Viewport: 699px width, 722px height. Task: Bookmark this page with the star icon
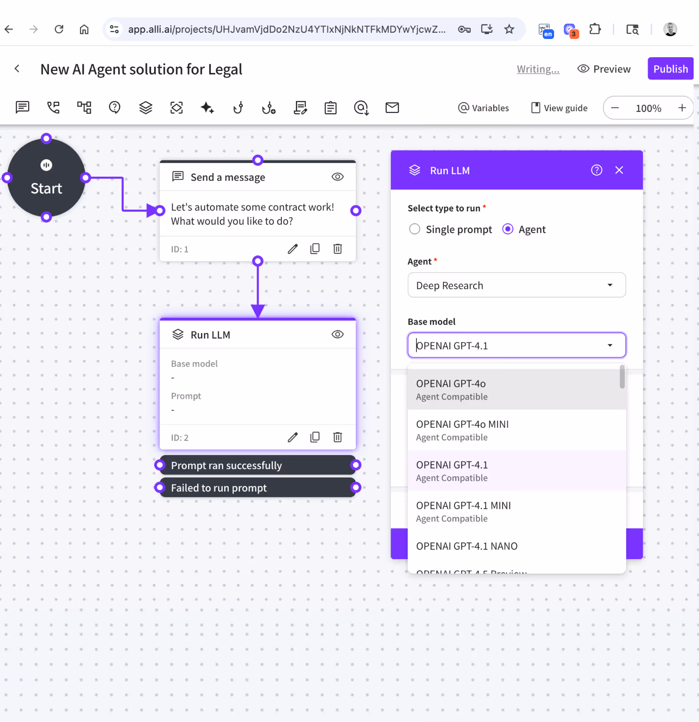click(x=509, y=29)
